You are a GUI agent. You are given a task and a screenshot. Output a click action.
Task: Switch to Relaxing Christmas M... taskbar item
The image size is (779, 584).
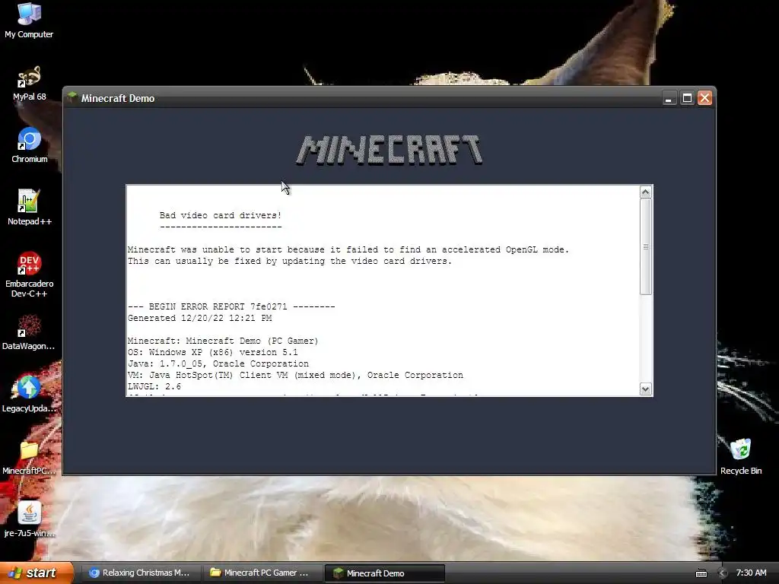point(140,573)
